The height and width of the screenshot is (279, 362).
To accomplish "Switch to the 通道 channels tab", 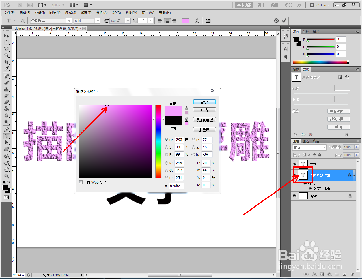I will click(306, 141).
